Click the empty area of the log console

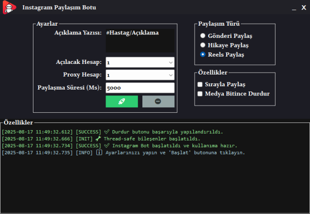(155, 184)
